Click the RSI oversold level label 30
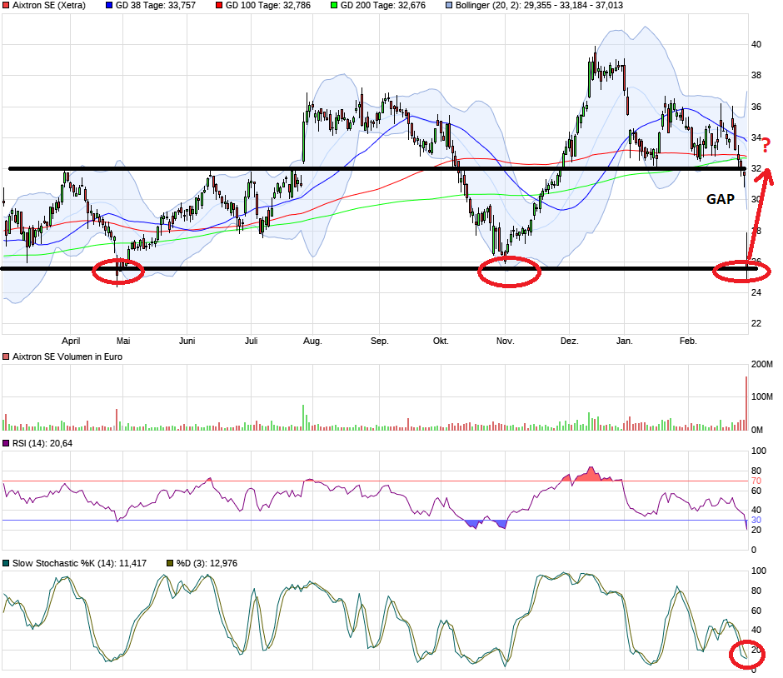783x678 pixels. click(756, 521)
